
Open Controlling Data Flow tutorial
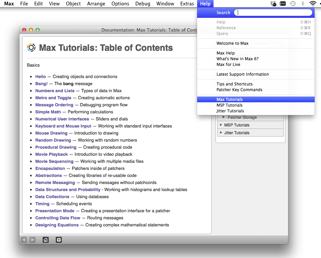coord(58,218)
